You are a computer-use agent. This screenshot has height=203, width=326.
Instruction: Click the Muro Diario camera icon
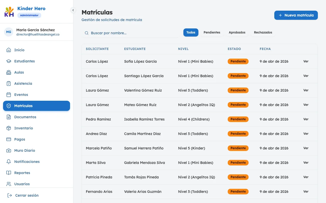[x=9, y=150]
